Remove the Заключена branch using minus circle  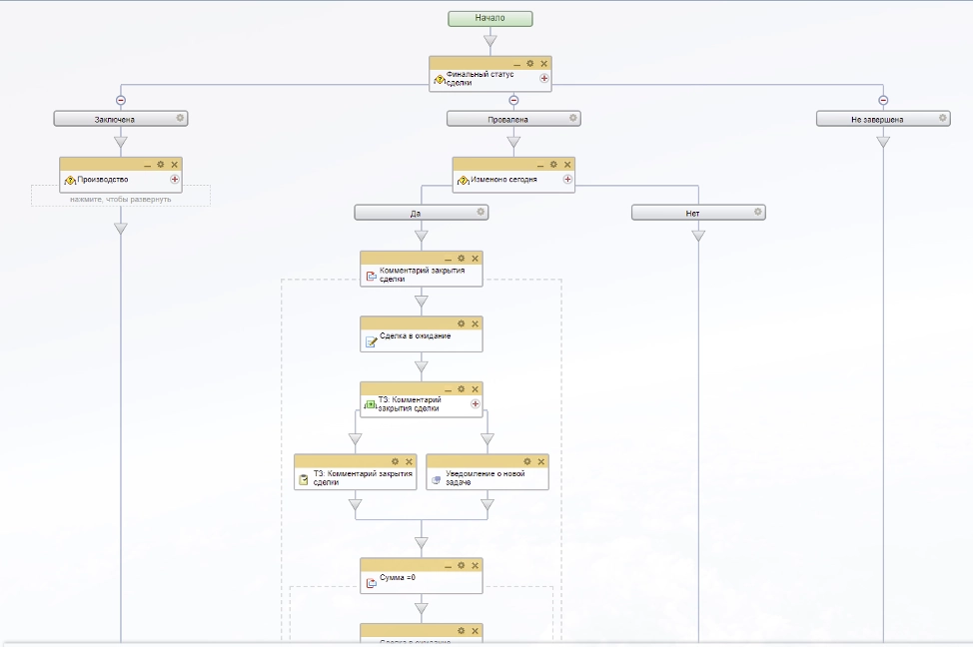click(121, 100)
